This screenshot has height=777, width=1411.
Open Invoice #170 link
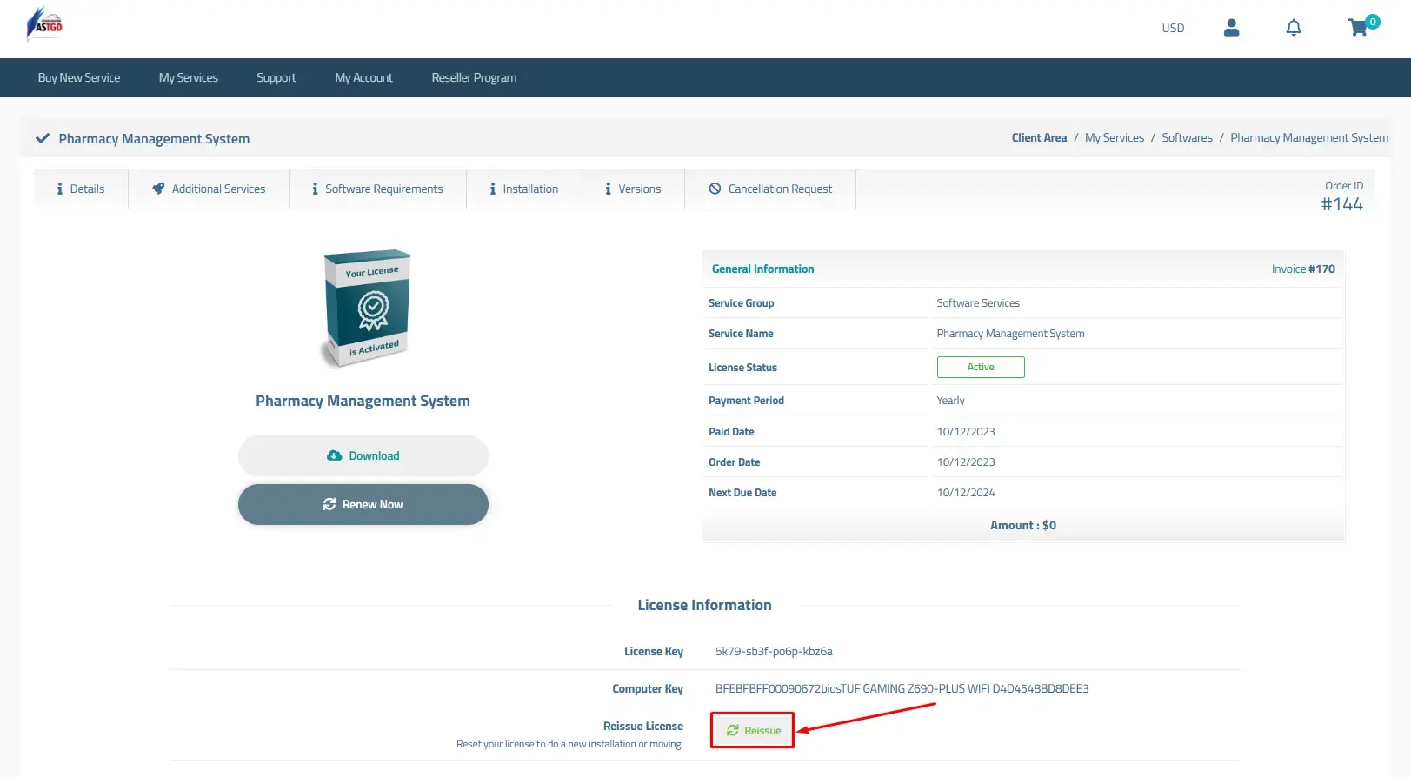click(1303, 269)
